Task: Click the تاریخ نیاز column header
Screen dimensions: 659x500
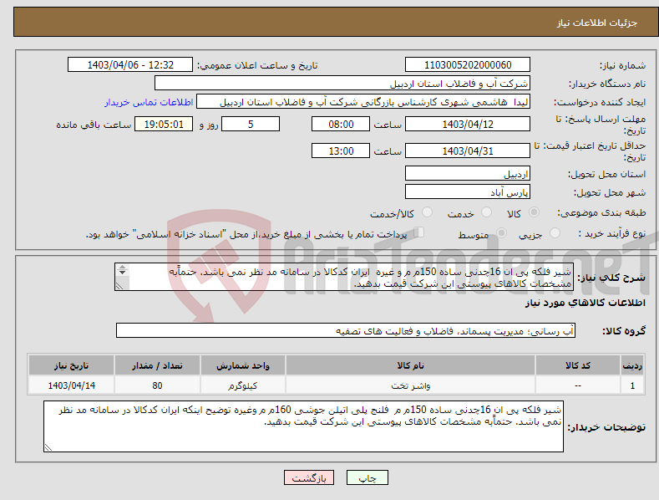Action: (x=72, y=365)
